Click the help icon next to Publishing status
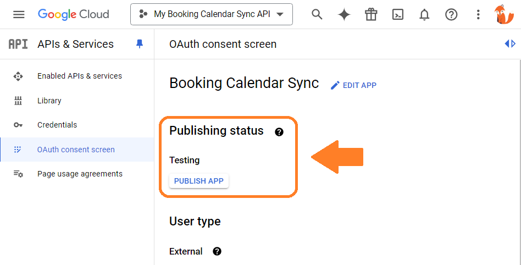The image size is (521, 265). (279, 132)
